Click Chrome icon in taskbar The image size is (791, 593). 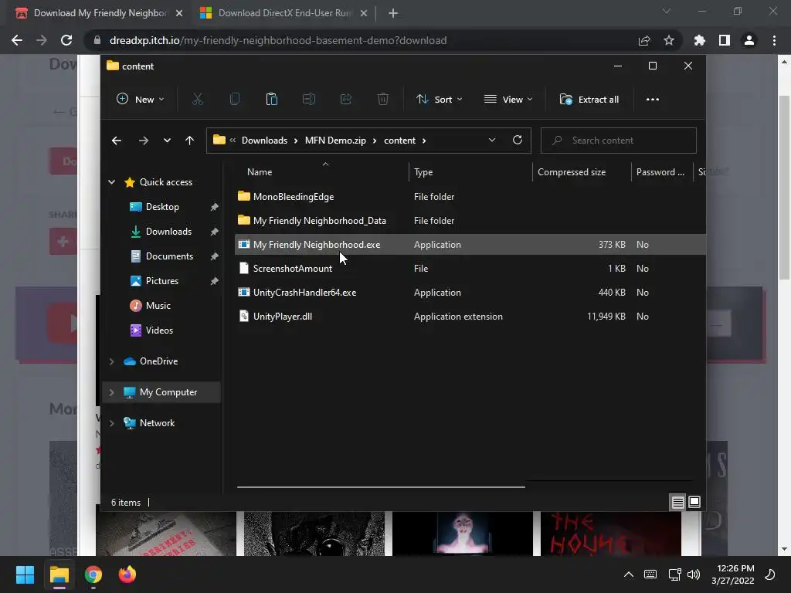93,574
